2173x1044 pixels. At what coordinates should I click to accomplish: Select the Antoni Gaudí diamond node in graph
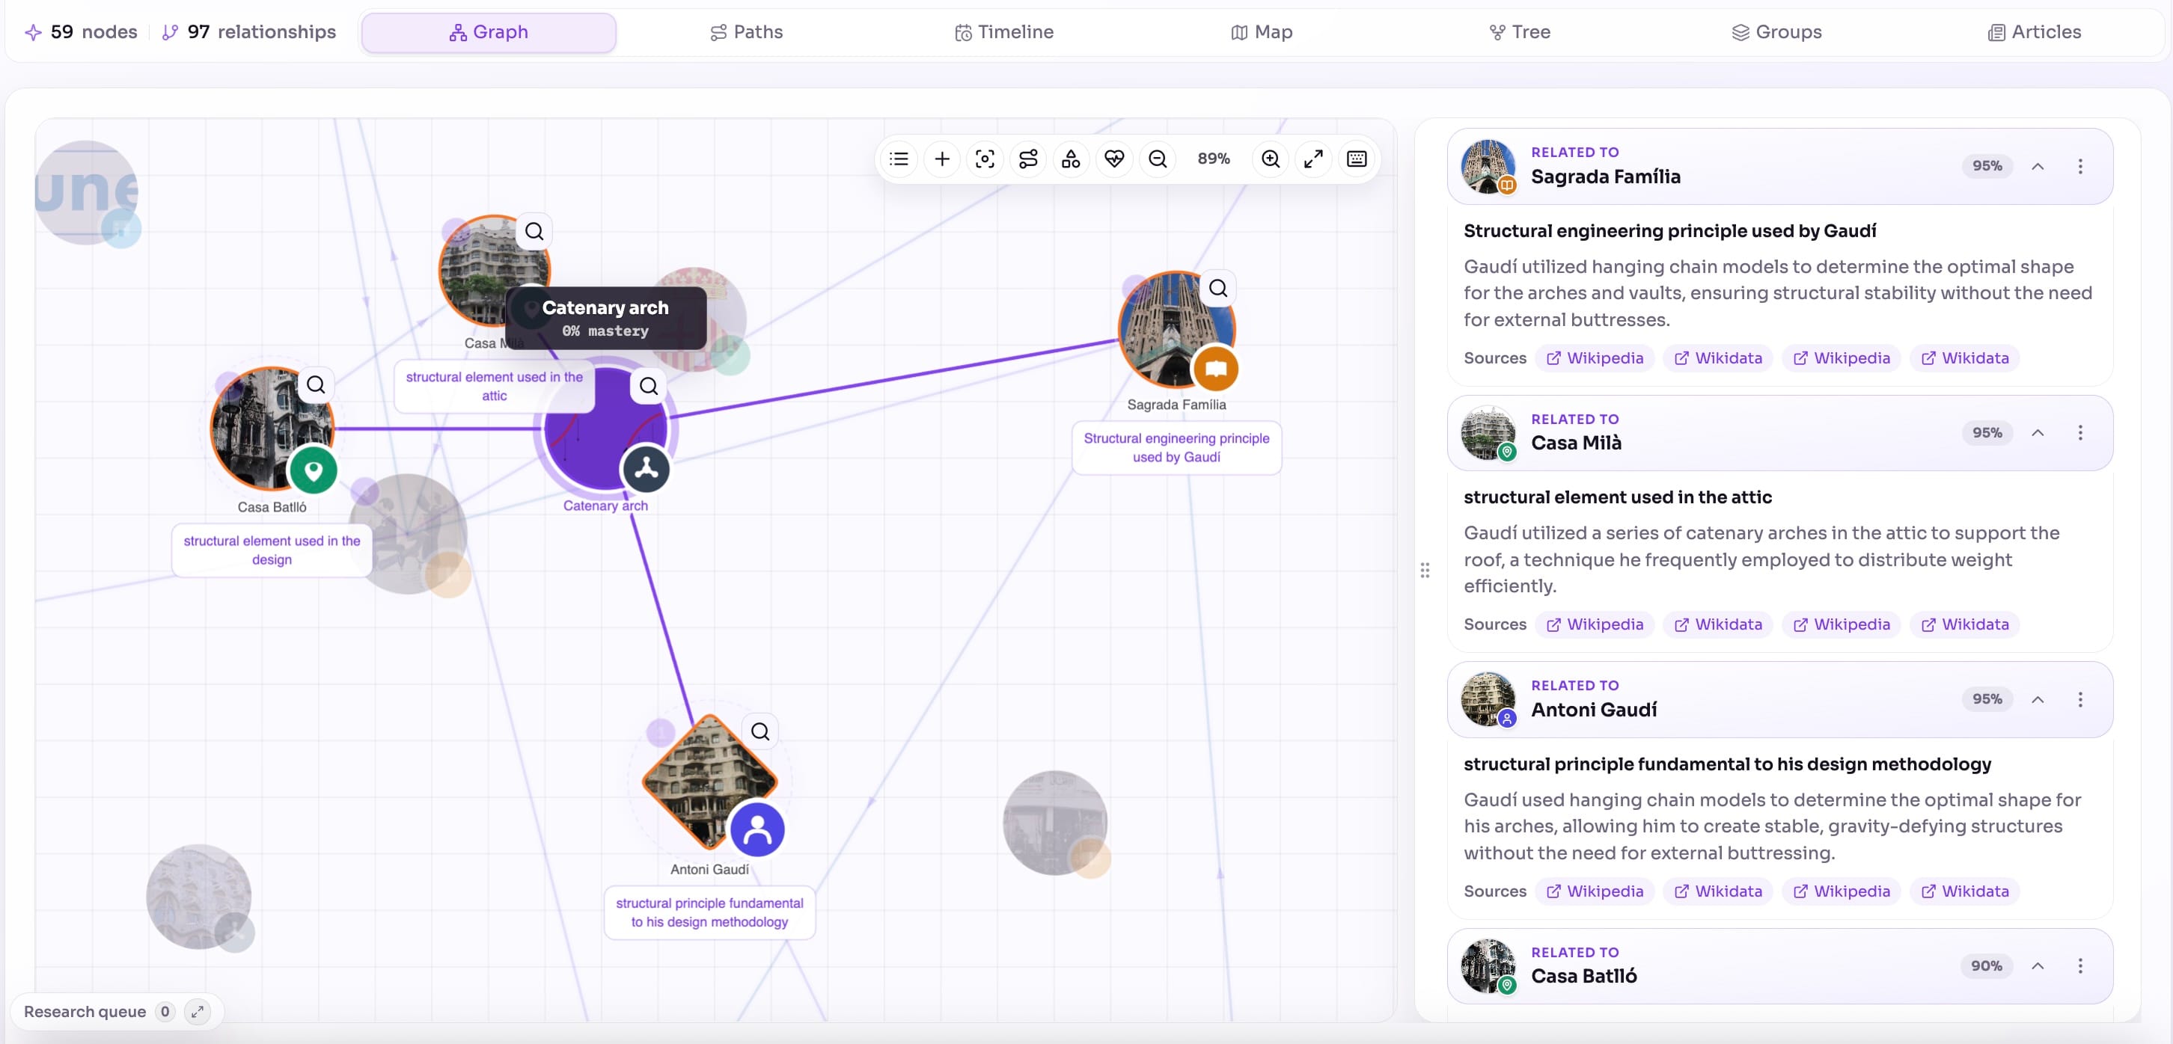coord(709,782)
